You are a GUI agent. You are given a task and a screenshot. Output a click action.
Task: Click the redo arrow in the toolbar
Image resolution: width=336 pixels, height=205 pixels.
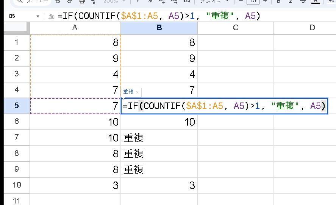pyautogui.click(x=69, y=2)
